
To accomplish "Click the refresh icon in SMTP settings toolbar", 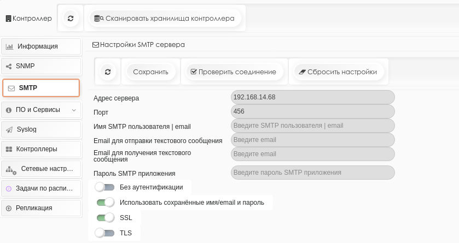I will 108,72.
